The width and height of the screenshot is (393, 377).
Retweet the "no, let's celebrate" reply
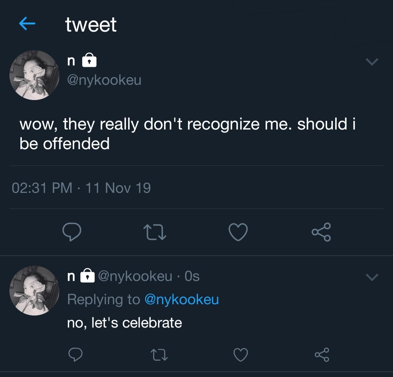[x=159, y=354]
